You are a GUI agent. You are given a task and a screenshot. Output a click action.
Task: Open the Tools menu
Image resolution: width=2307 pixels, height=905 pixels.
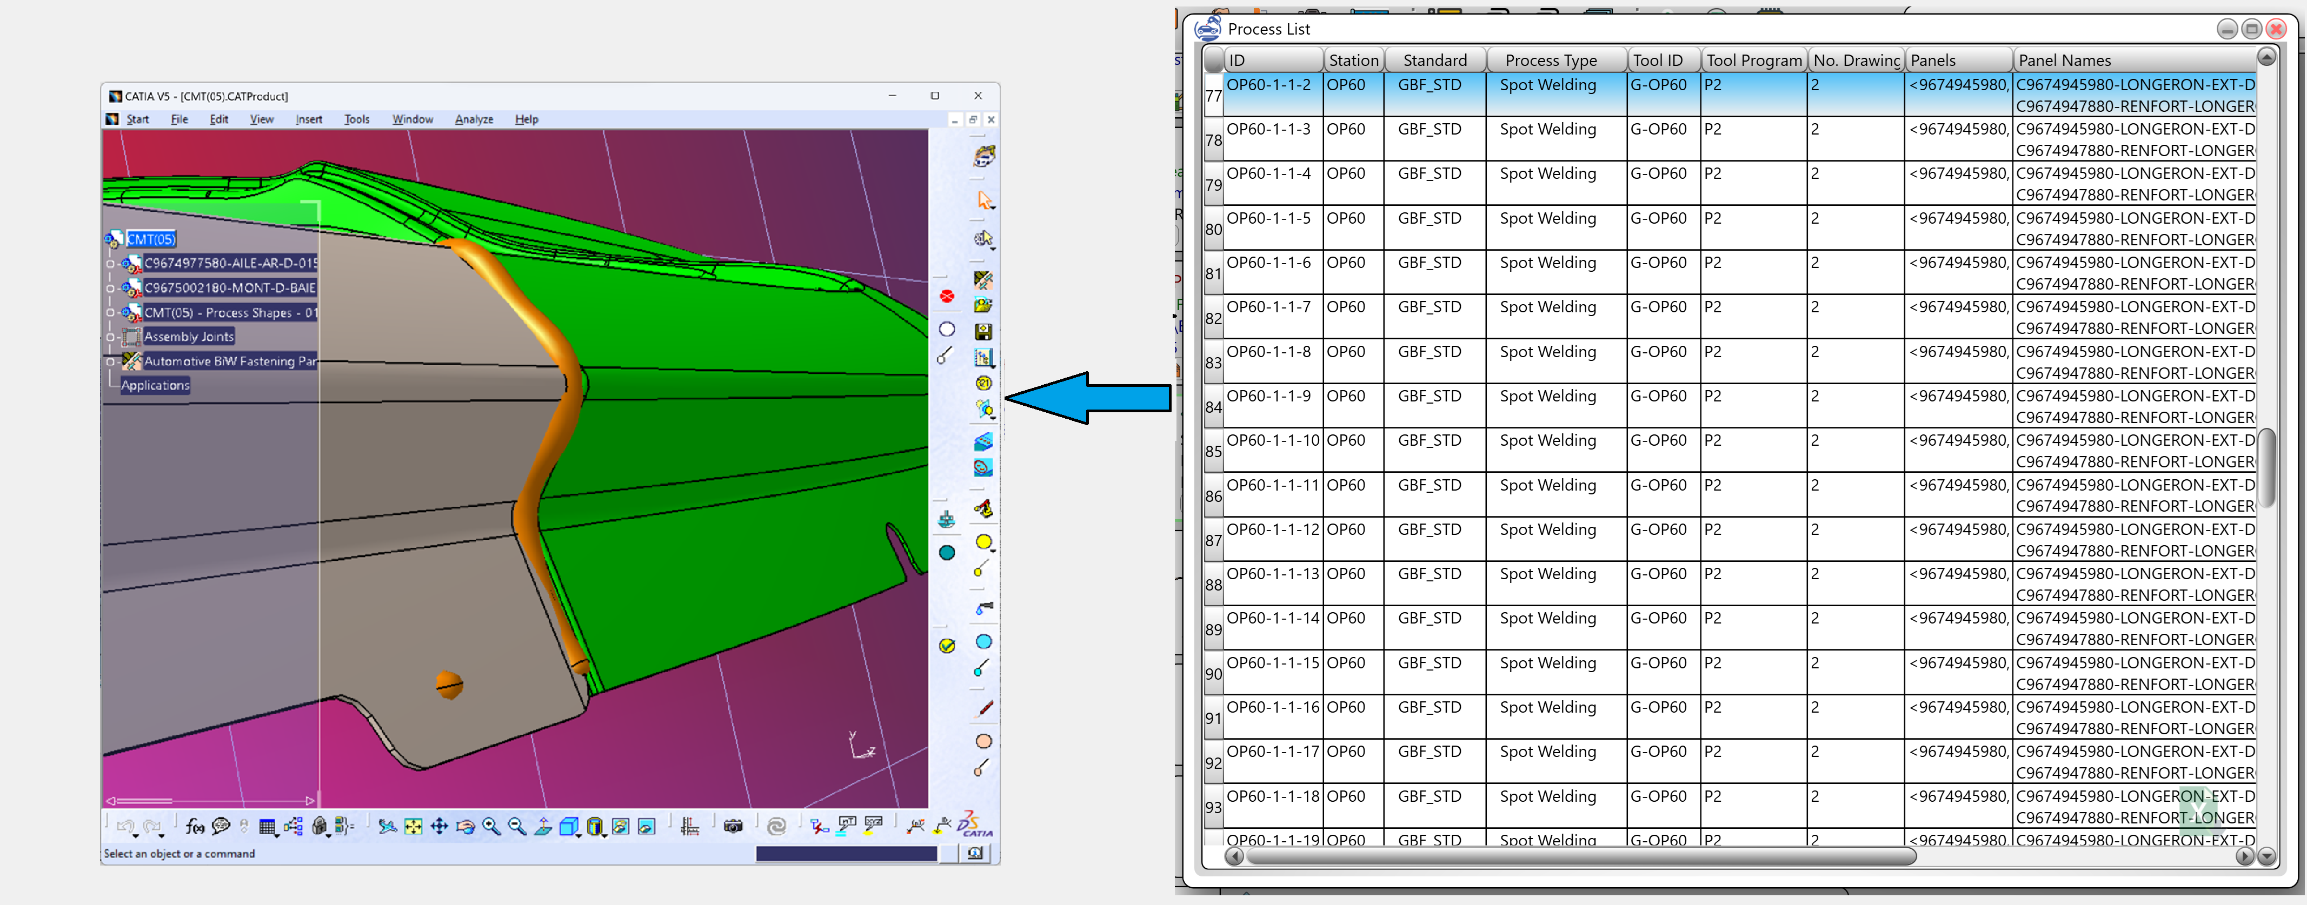[x=356, y=119]
